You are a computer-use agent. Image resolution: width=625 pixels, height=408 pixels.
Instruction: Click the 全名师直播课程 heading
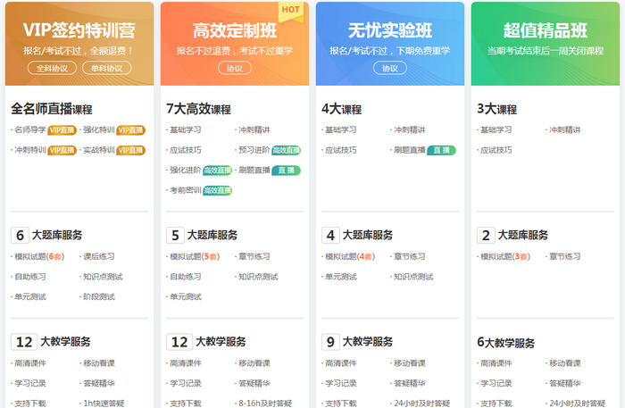pyautogui.click(x=52, y=109)
